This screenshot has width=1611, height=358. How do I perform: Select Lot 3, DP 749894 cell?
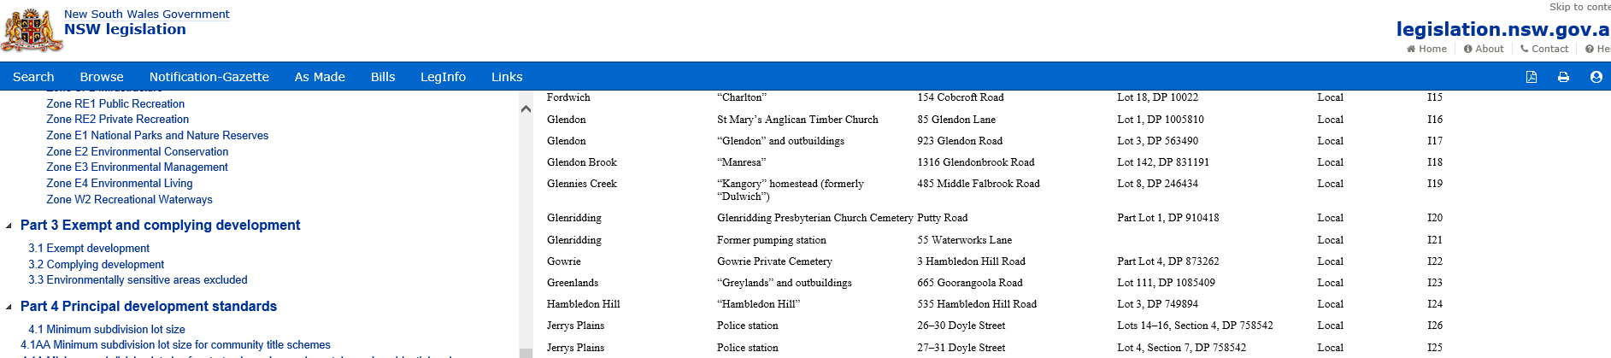1157,304
